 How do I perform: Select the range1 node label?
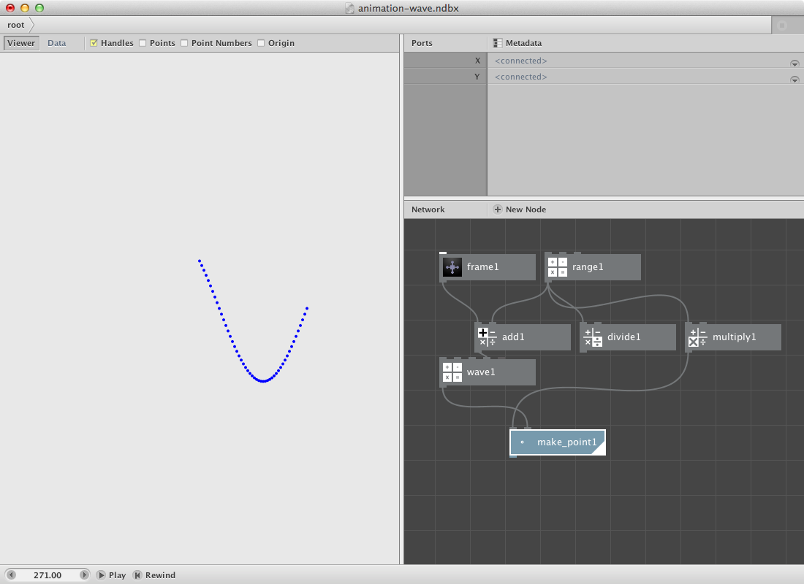click(x=588, y=267)
